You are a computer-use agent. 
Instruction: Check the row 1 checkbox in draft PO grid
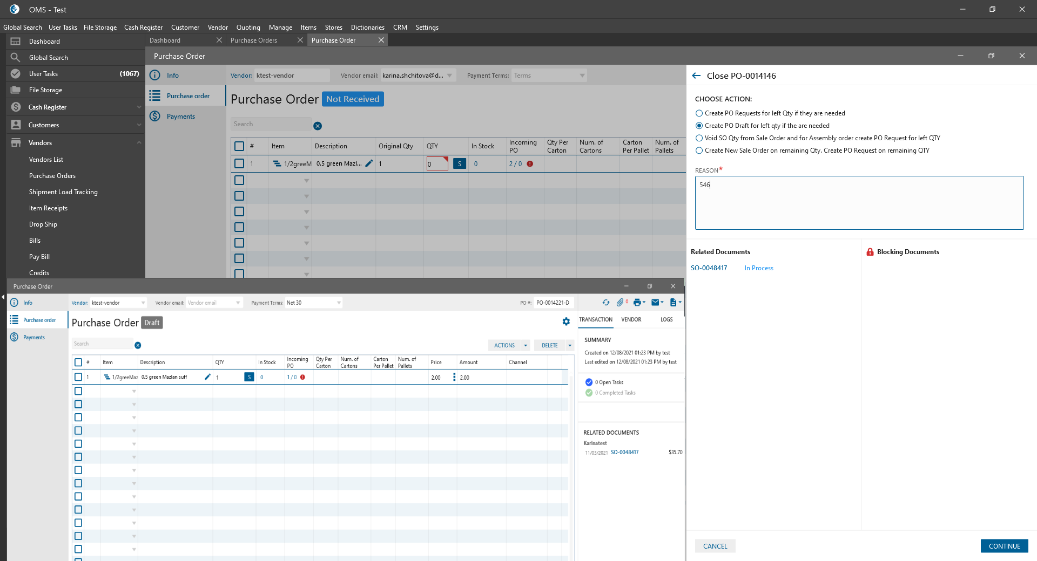click(78, 377)
